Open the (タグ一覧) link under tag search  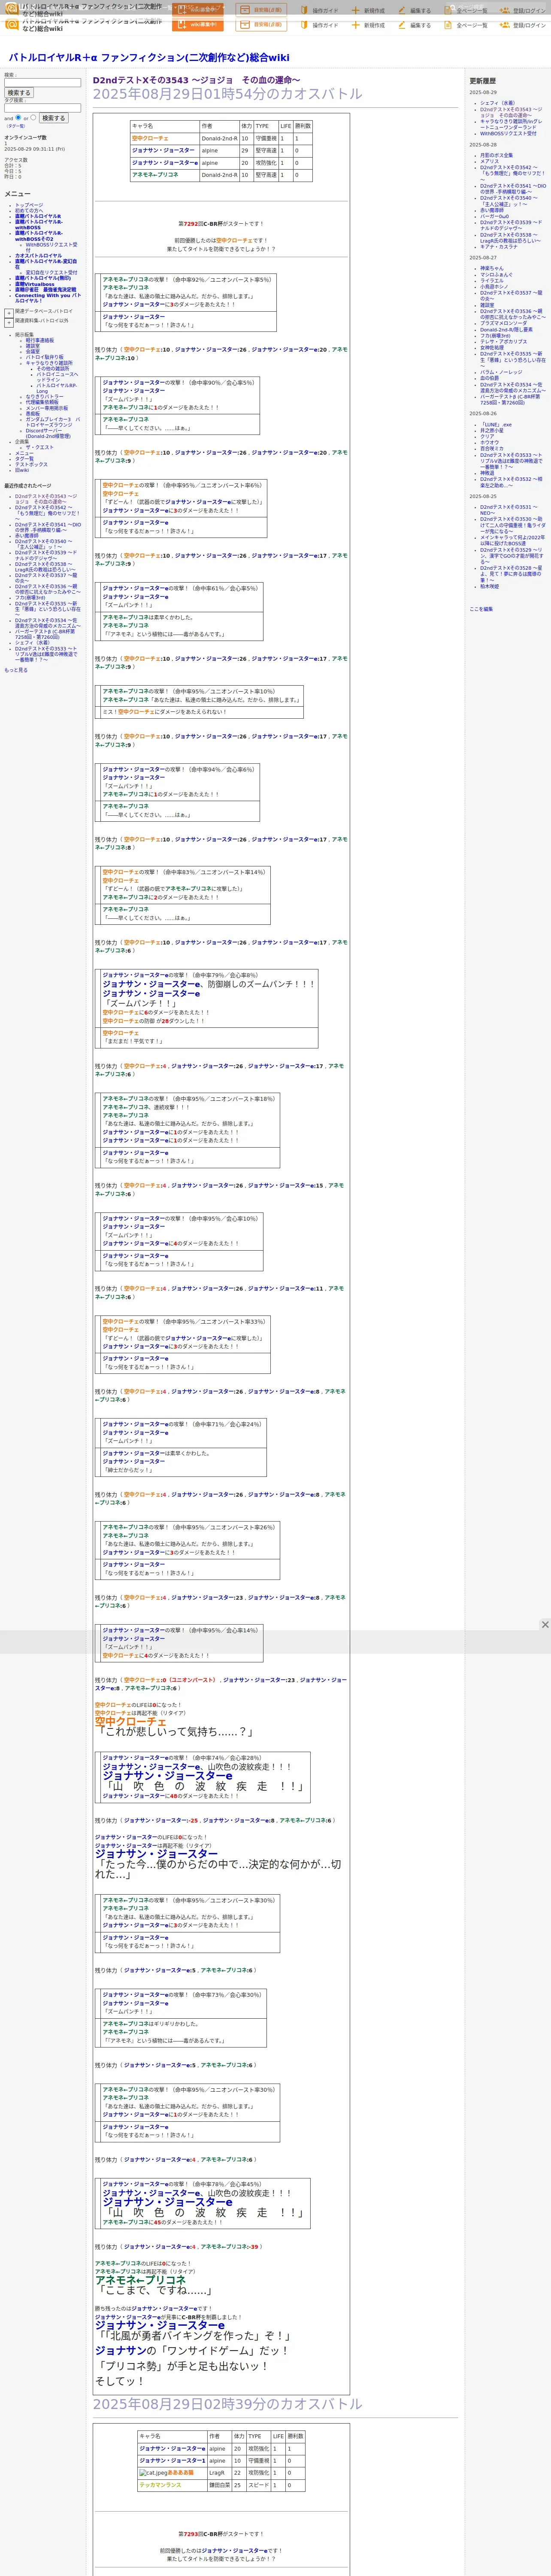[x=16, y=126]
